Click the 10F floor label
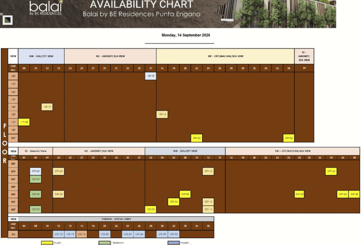The width and height of the screenshot is (363, 245). [x=13, y=130]
